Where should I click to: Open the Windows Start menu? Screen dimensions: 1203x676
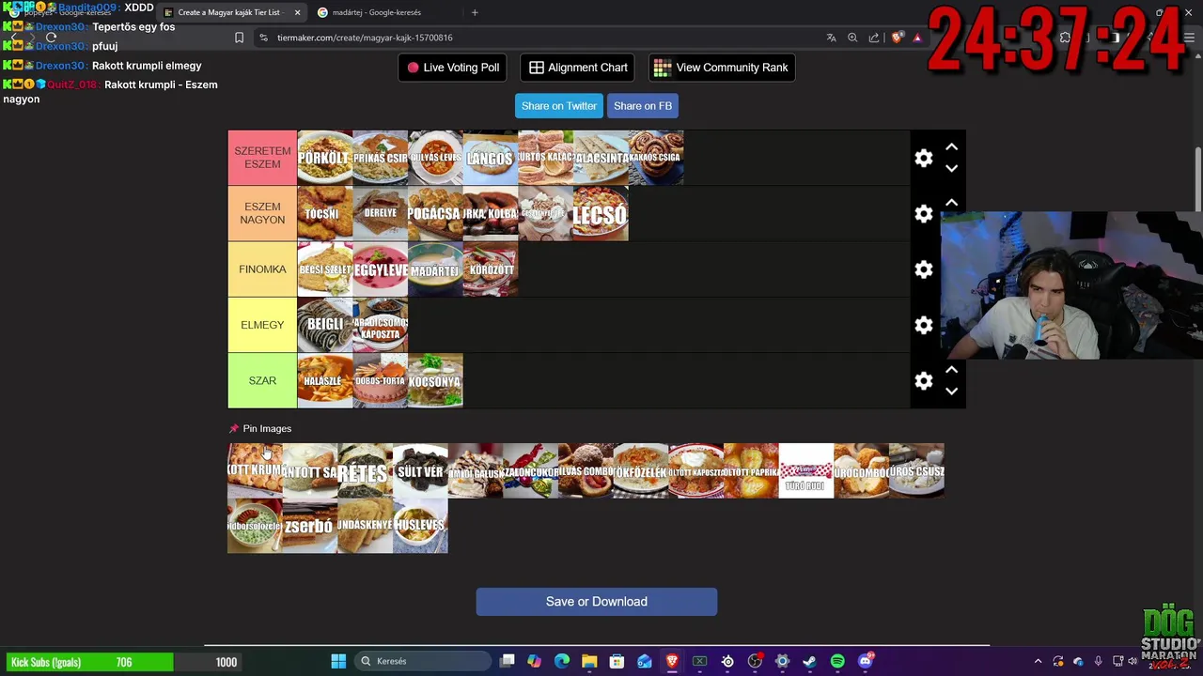pyautogui.click(x=338, y=661)
